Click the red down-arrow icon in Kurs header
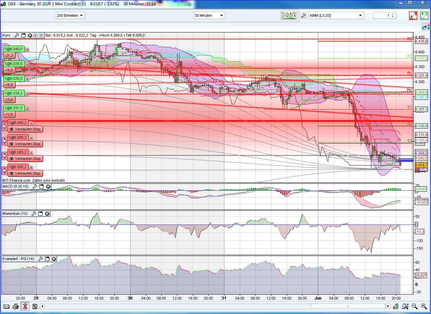Image resolution: width=431 pixels, height=314 pixels. 35,35
